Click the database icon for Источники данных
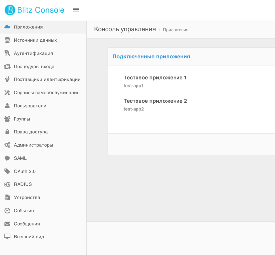Image resolution: width=275 pixels, height=255 pixels. pos(7,40)
